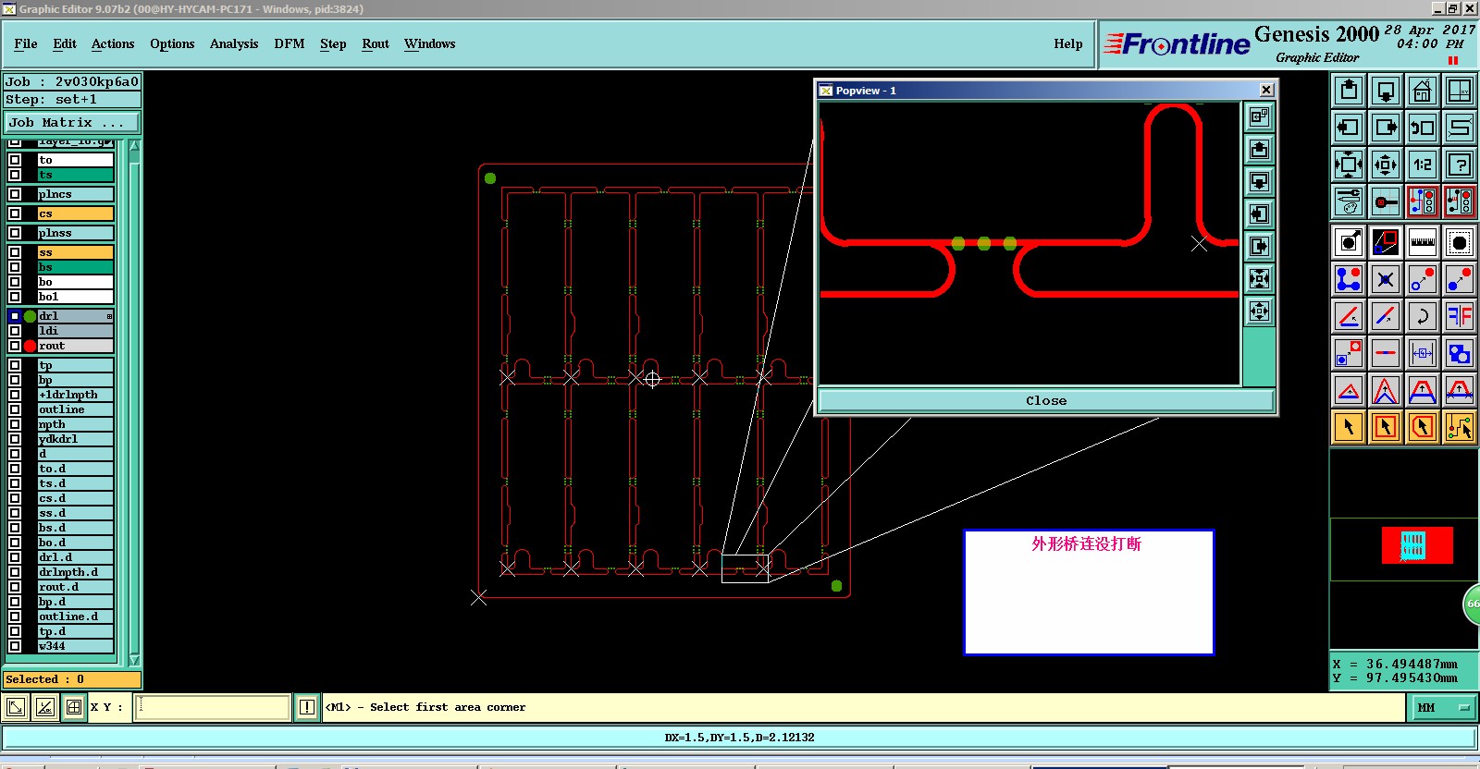Viewport: 1480px width, 769px height.
Task: Open the Help menu
Action: point(1068,43)
